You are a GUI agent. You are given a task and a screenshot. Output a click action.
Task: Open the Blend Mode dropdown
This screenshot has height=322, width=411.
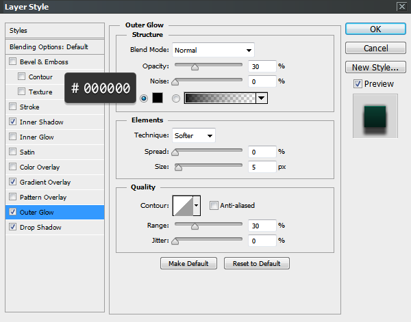[212, 50]
